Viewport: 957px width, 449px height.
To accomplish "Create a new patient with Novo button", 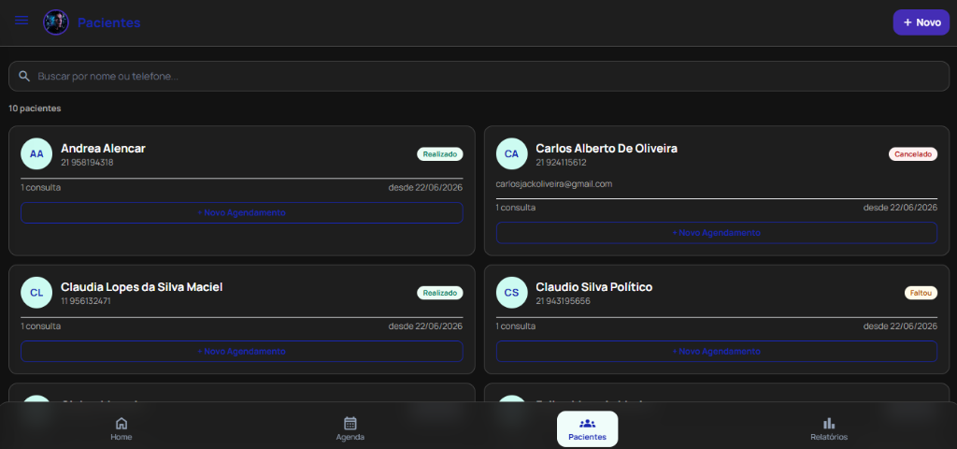I will (921, 22).
